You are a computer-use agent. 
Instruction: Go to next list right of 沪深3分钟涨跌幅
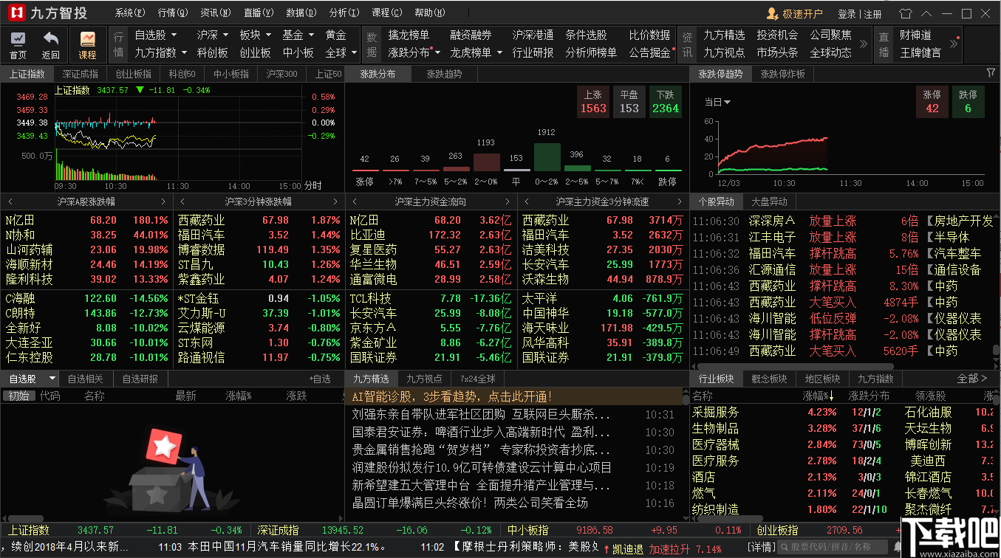[x=336, y=201]
